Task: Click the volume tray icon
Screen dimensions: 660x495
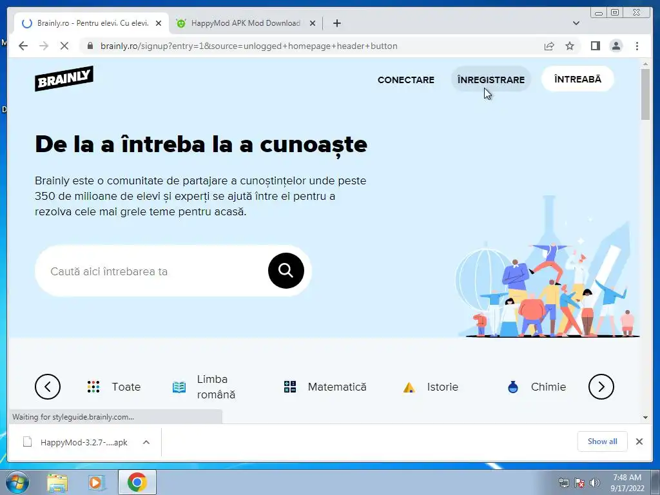Action: pos(594,482)
